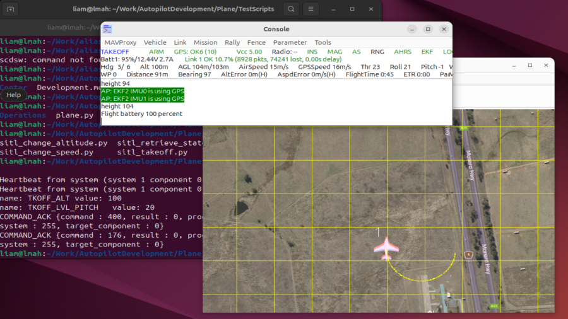Open the Parameter menu
Viewport: 568px width, 319px height.
290,42
